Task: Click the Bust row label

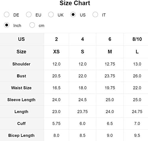Action: tap(21, 76)
